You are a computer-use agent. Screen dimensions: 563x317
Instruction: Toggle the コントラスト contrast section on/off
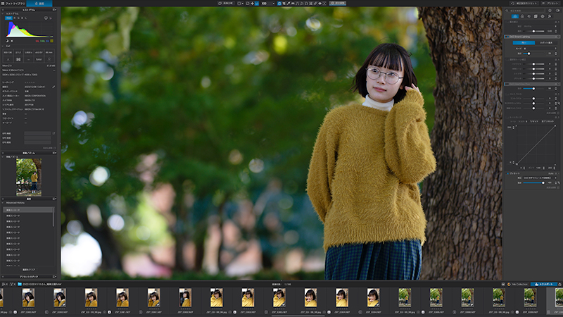(507, 94)
